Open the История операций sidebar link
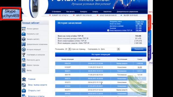The image size is (173, 97). coord(34,50)
